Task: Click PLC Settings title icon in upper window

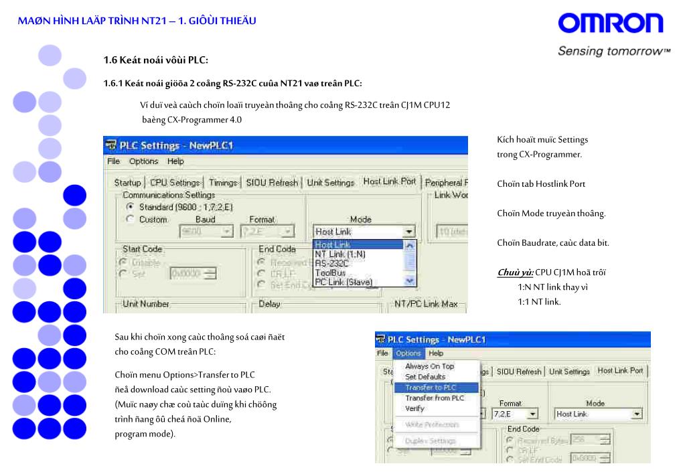Action: point(111,145)
